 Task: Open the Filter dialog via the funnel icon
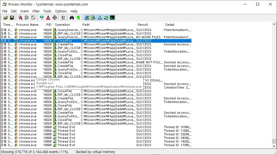(42, 18)
